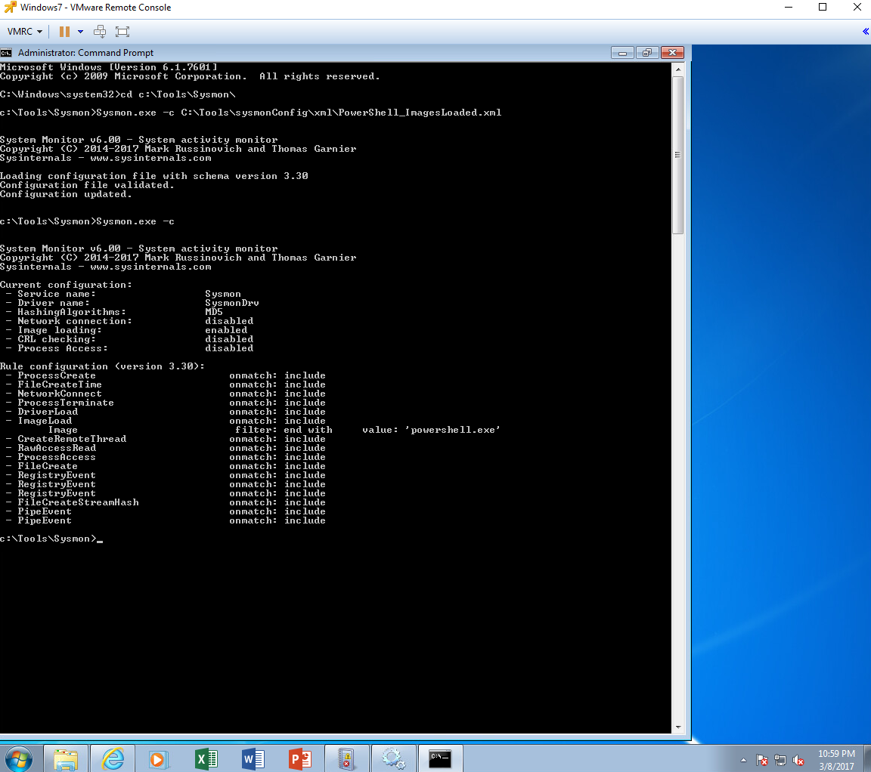Minimize the VMware Remote Console window
Screen dimensions: 871x772
tap(789, 8)
